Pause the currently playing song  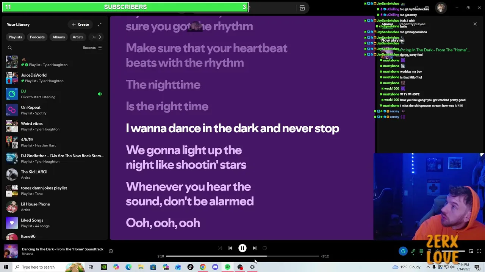coord(242,248)
